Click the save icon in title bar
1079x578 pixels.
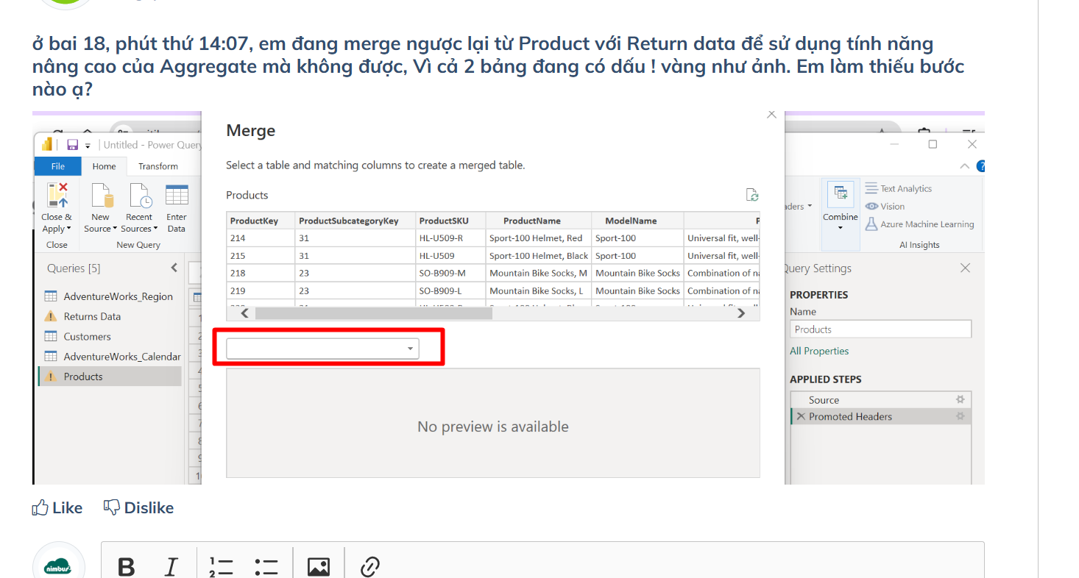click(72, 145)
